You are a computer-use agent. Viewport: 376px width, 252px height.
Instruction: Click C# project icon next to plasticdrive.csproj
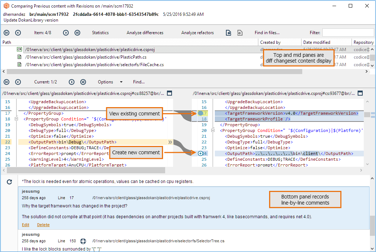[x=19, y=49]
